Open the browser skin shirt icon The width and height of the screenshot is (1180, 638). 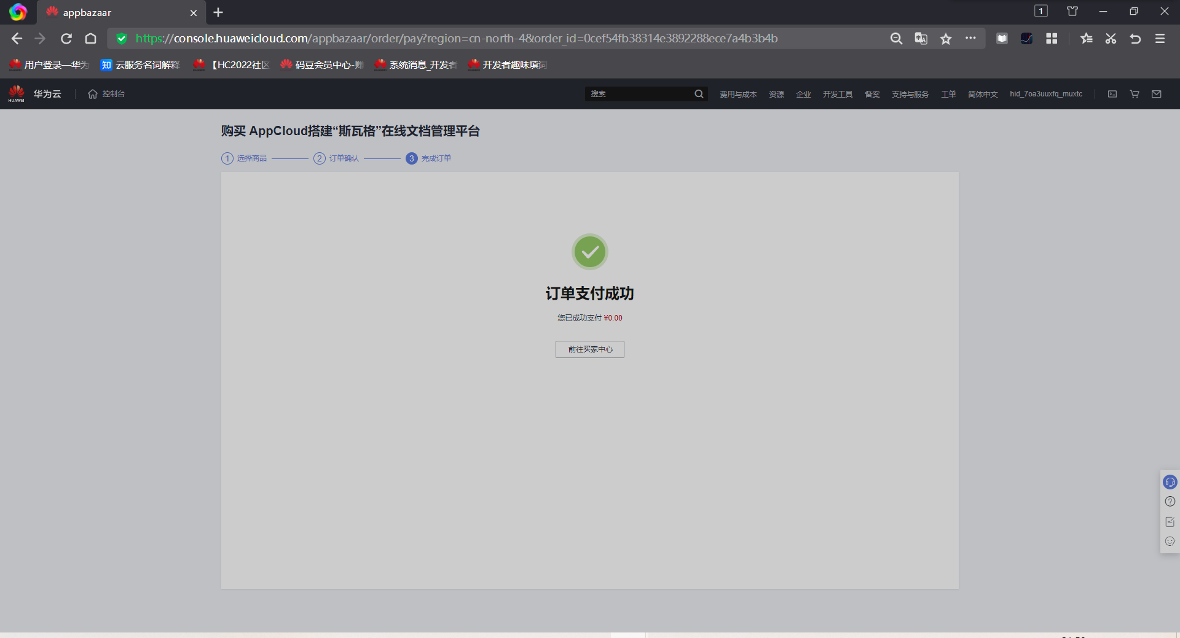[x=1072, y=11]
